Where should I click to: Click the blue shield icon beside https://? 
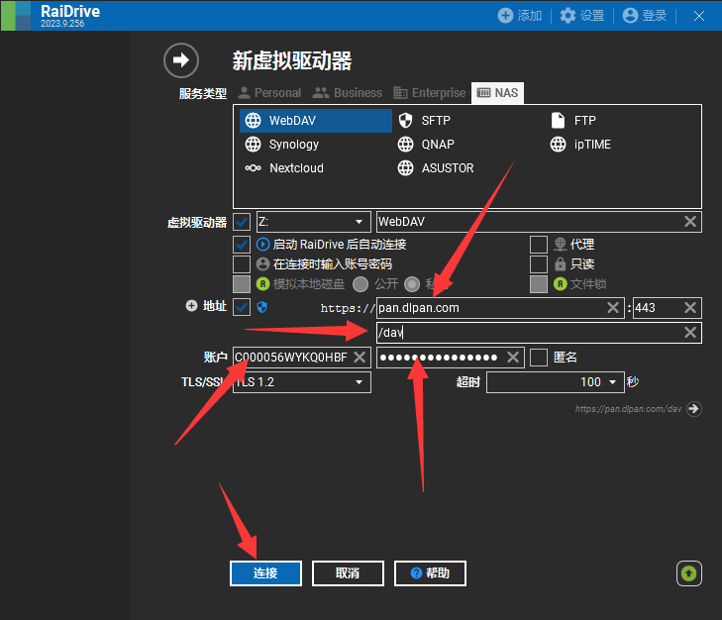[x=262, y=307]
